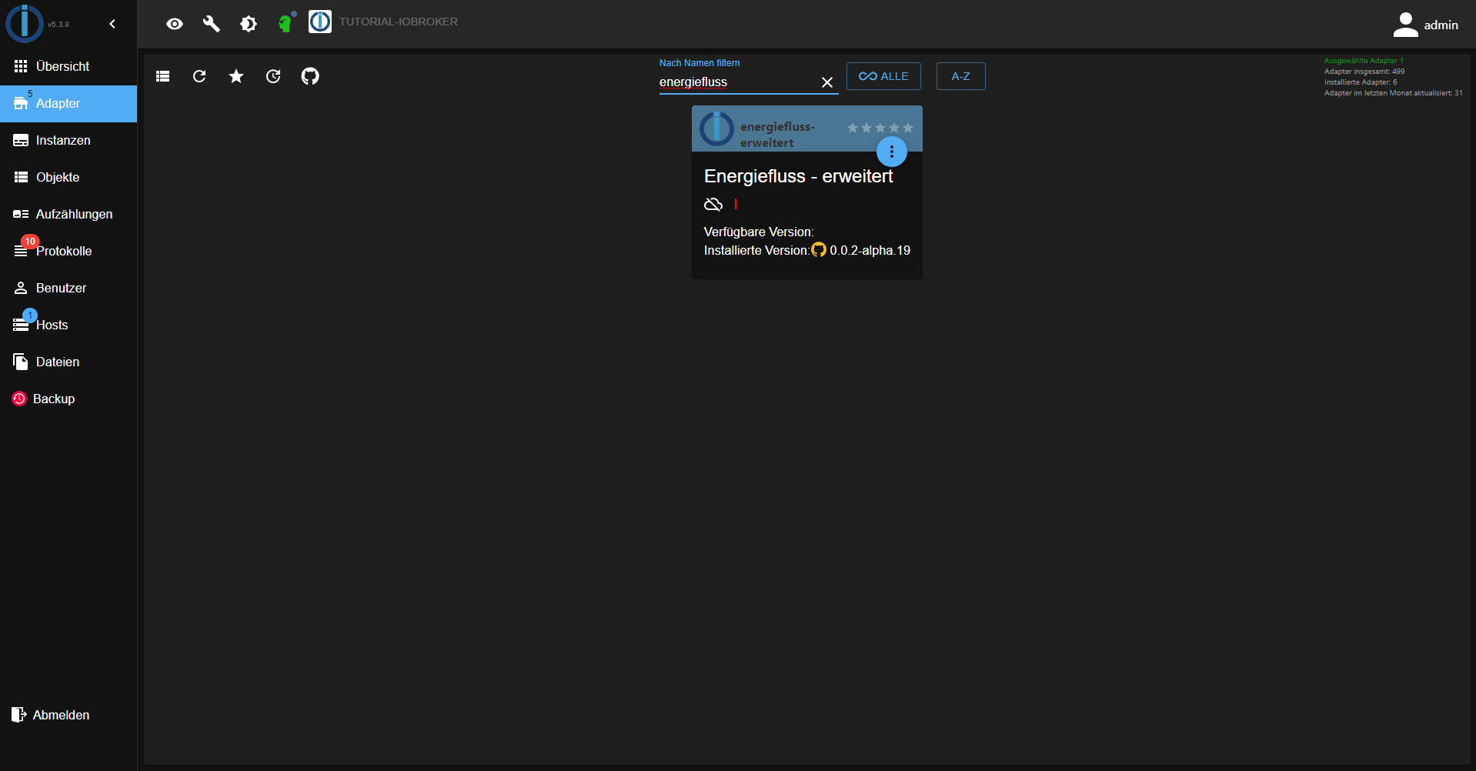Open admin settings via wrench icon

click(x=212, y=24)
